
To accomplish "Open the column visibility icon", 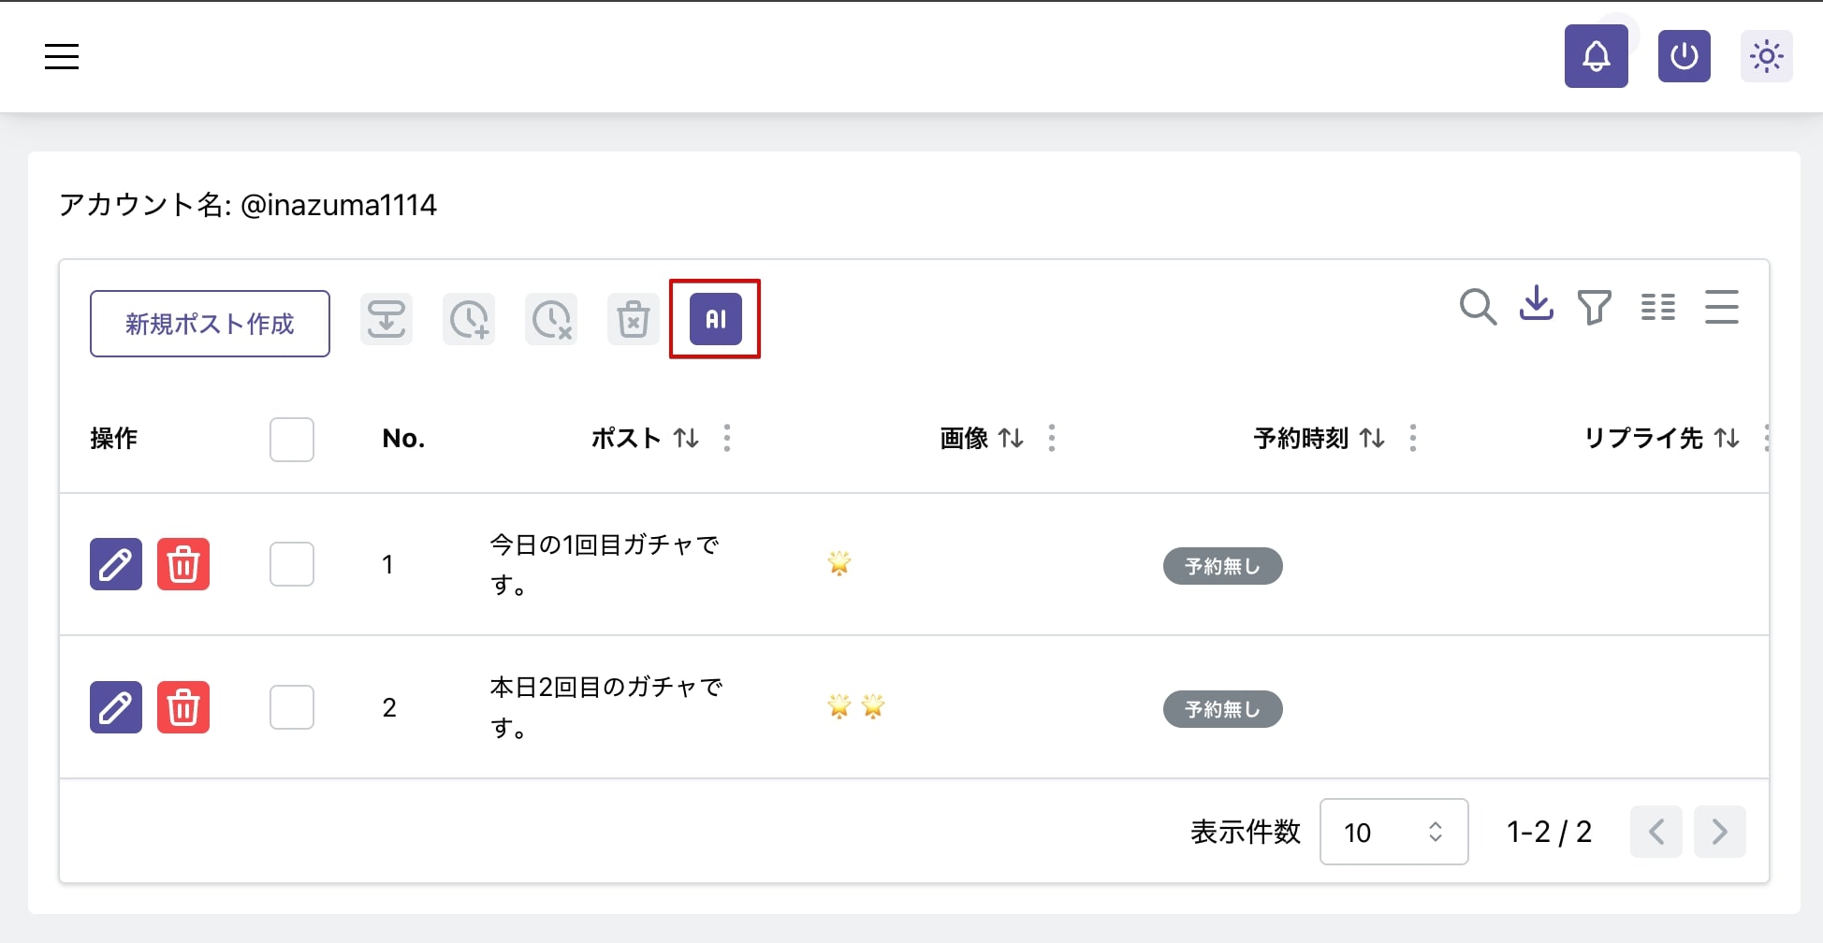I will (x=1658, y=307).
